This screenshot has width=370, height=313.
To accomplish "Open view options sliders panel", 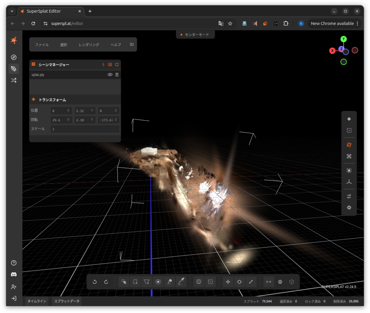I will [x=349, y=196].
